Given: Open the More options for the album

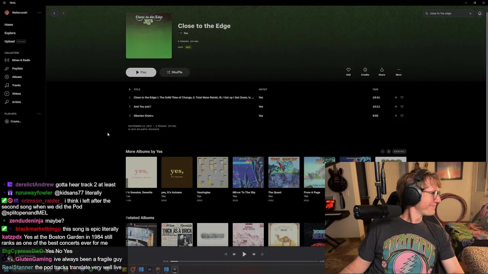Looking at the screenshot, I should 398,72.
